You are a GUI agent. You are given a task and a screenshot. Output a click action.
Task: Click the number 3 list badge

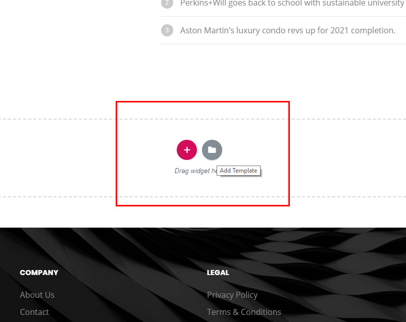pyautogui.click(x=167, y=30)
